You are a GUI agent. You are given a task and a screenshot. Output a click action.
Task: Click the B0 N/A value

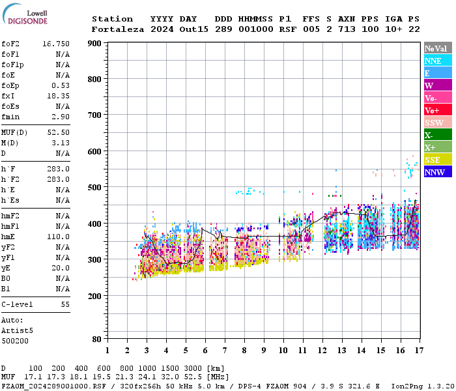(x=63, y=278)
